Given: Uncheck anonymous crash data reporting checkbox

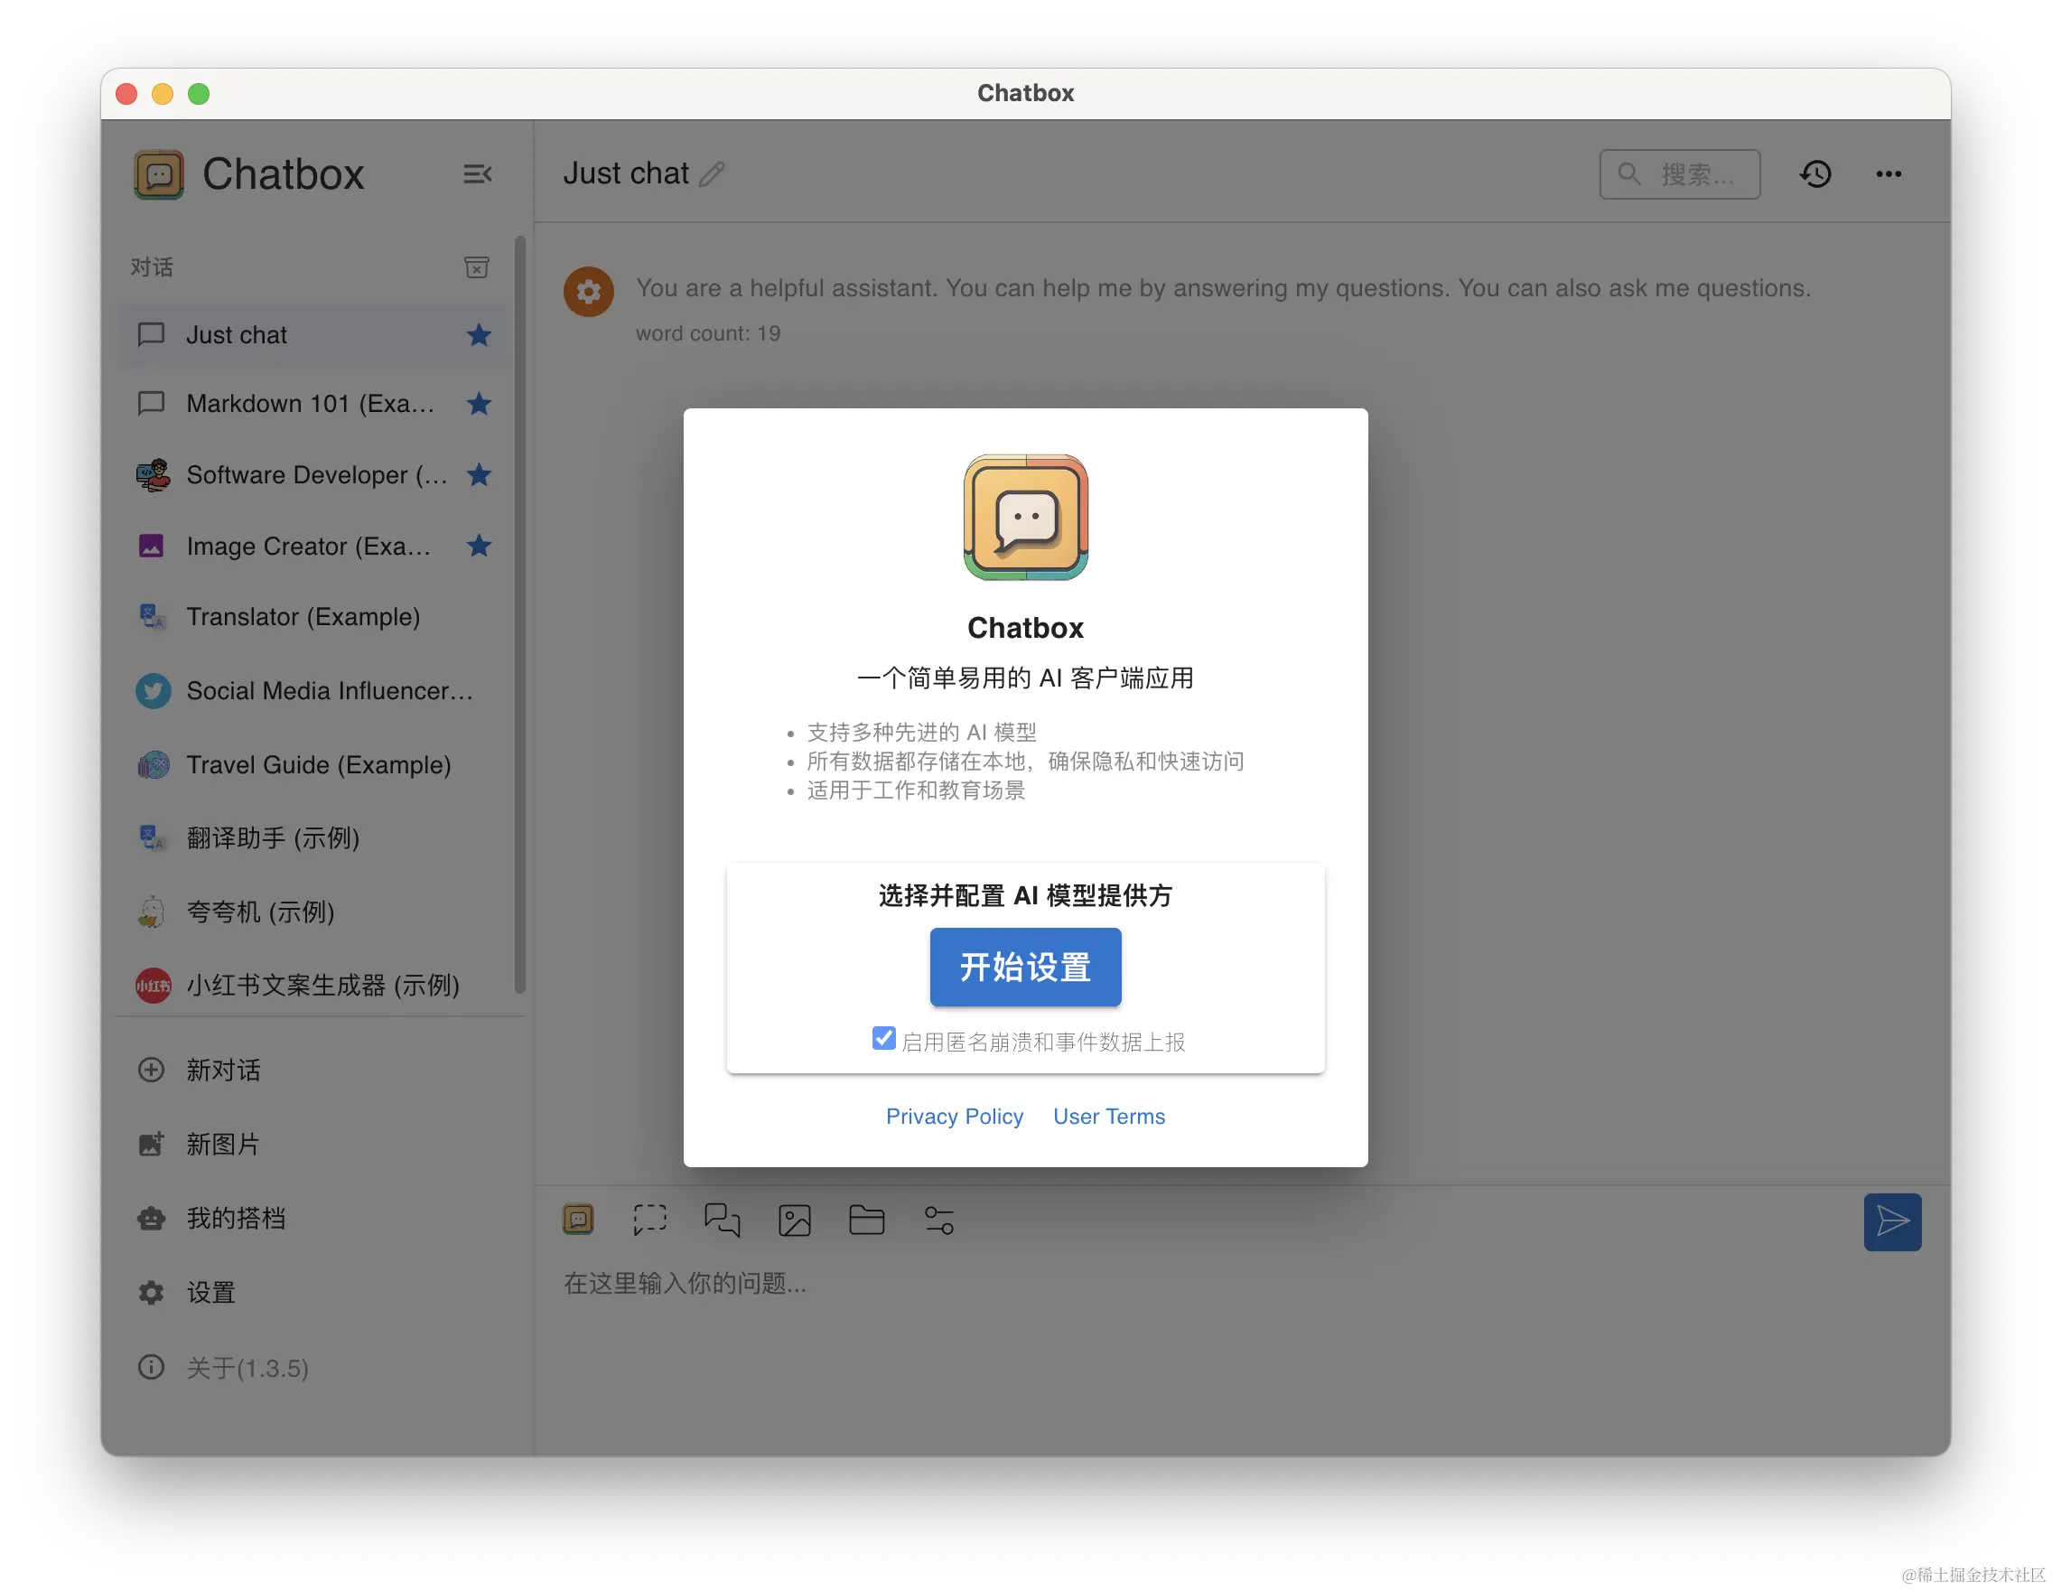Looking at the screenshot, I should pos(883,1038).
